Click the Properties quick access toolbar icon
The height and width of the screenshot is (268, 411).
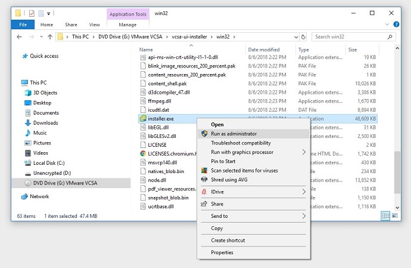[32, 13]
